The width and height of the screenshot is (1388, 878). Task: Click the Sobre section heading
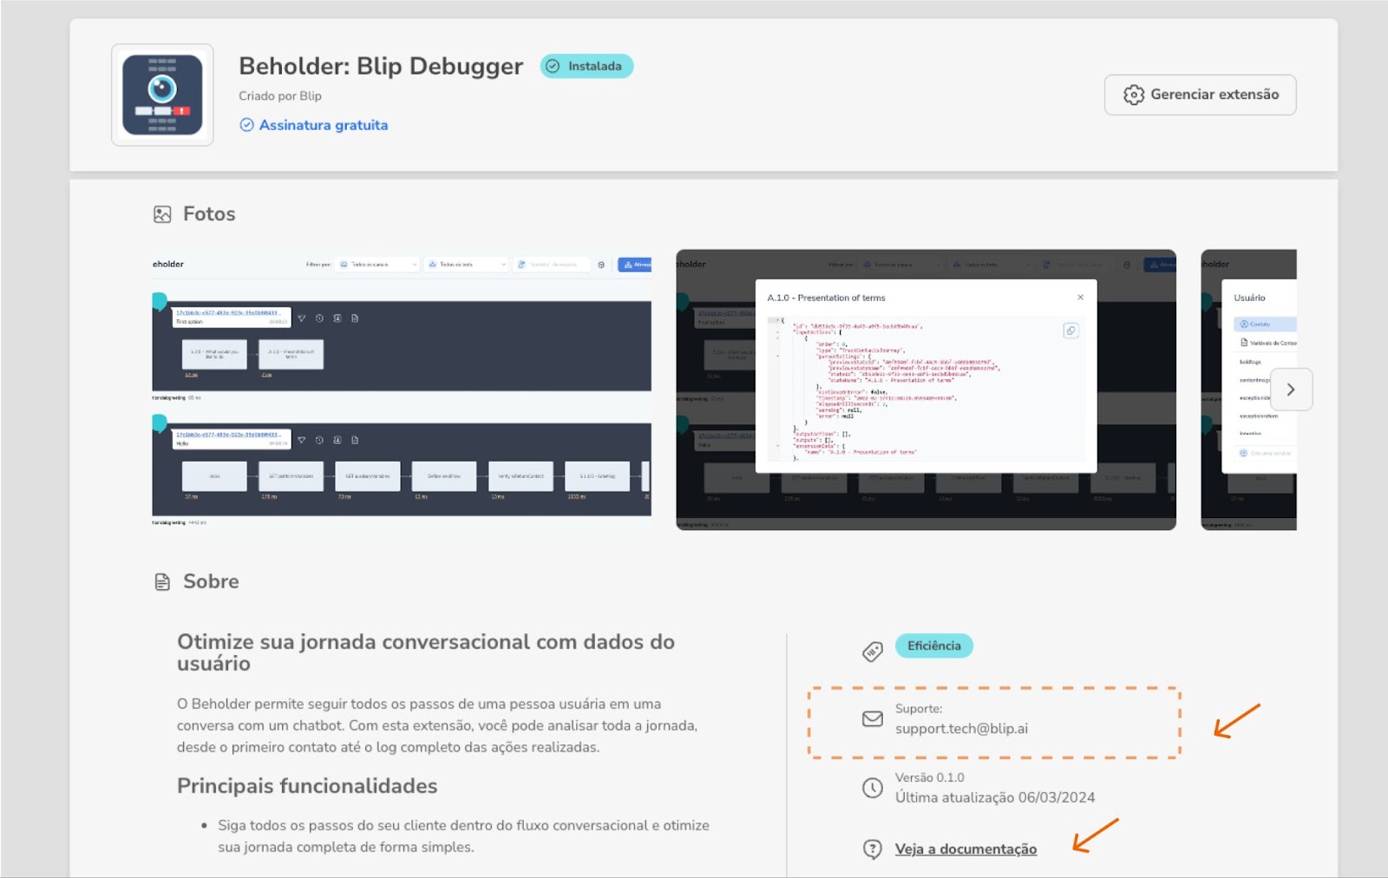(x=211, y=582)
